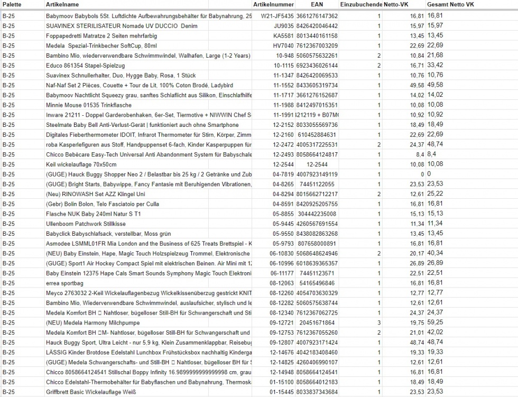The height and width of the screenshot is (397, 518).
Task: Click the total value 21,68
Action: [435, 55]
